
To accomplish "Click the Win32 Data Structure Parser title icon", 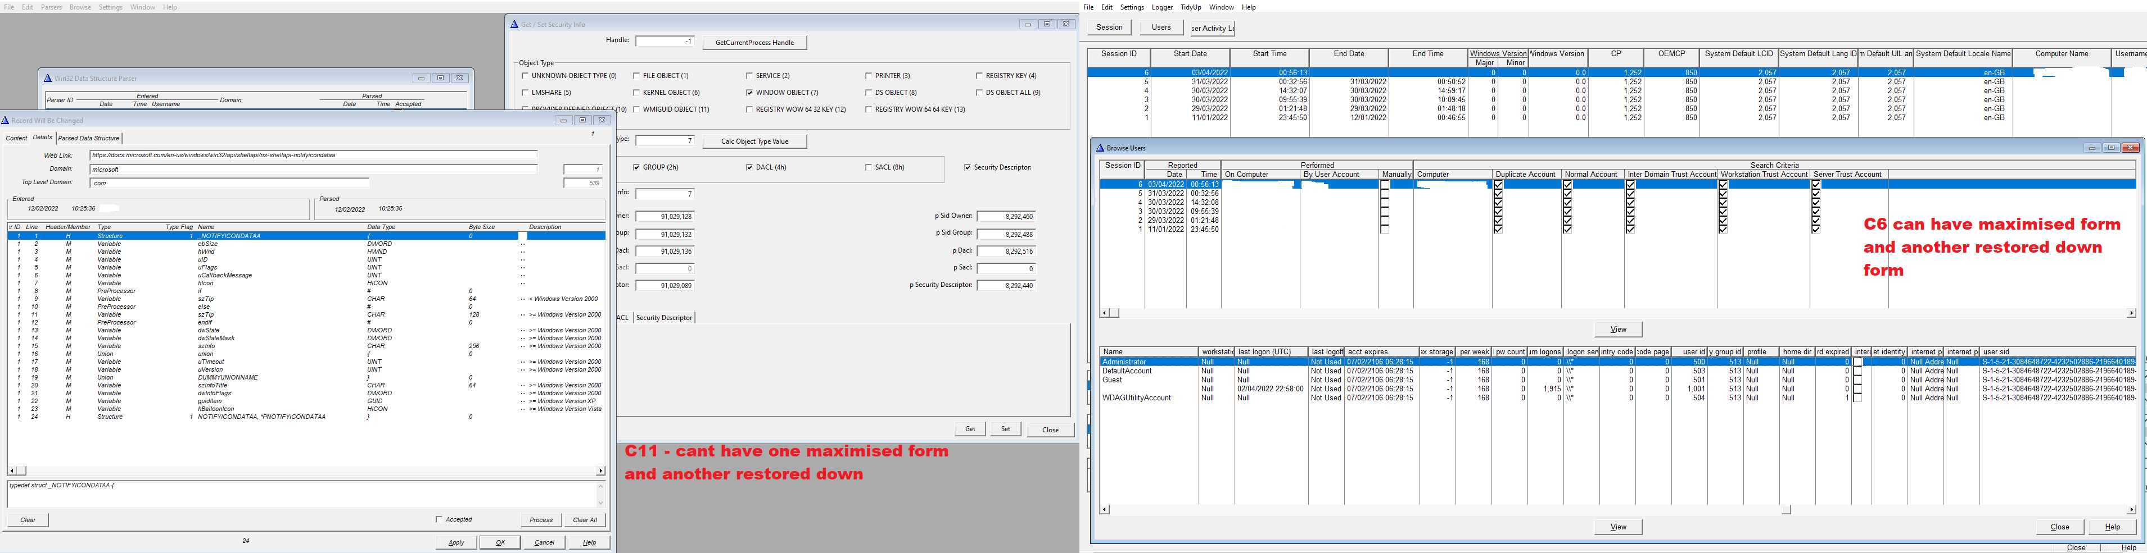I will point(48,78).
